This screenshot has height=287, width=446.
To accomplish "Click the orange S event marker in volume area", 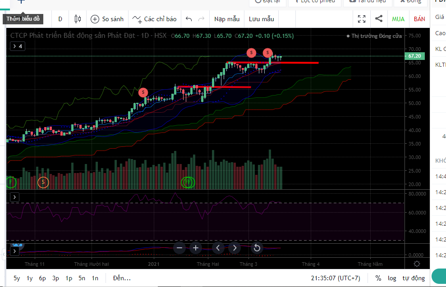I will tap(43, 182).
